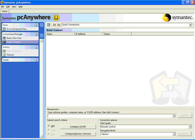The height and width of the screenshot is (140, 195).
Task: Open the File menu
Action: point(3,6)
